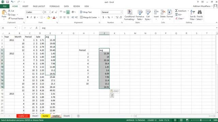Decrease font size with the smaller A icon
This screenshot has height=122, width=218.
point(56,12)
